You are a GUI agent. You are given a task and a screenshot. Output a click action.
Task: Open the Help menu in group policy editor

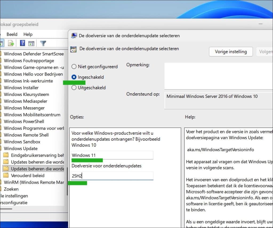tap(28, 34)
